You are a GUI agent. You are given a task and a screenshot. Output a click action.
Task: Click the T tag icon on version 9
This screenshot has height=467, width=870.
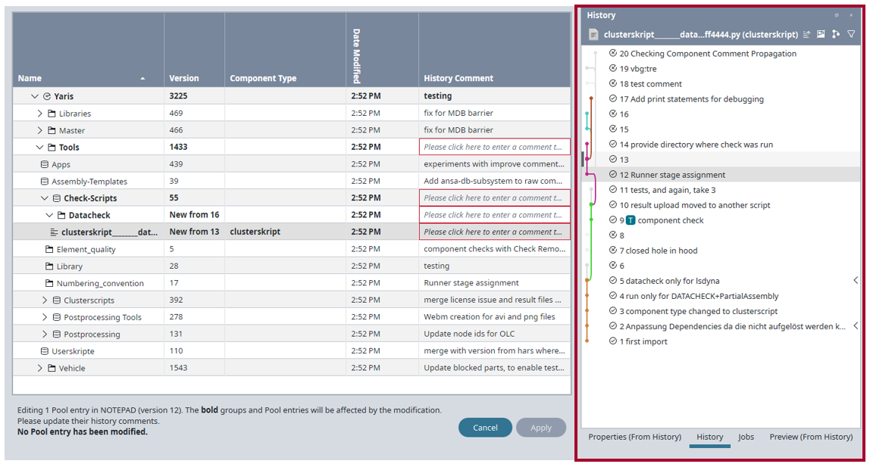tap(631, 220)
